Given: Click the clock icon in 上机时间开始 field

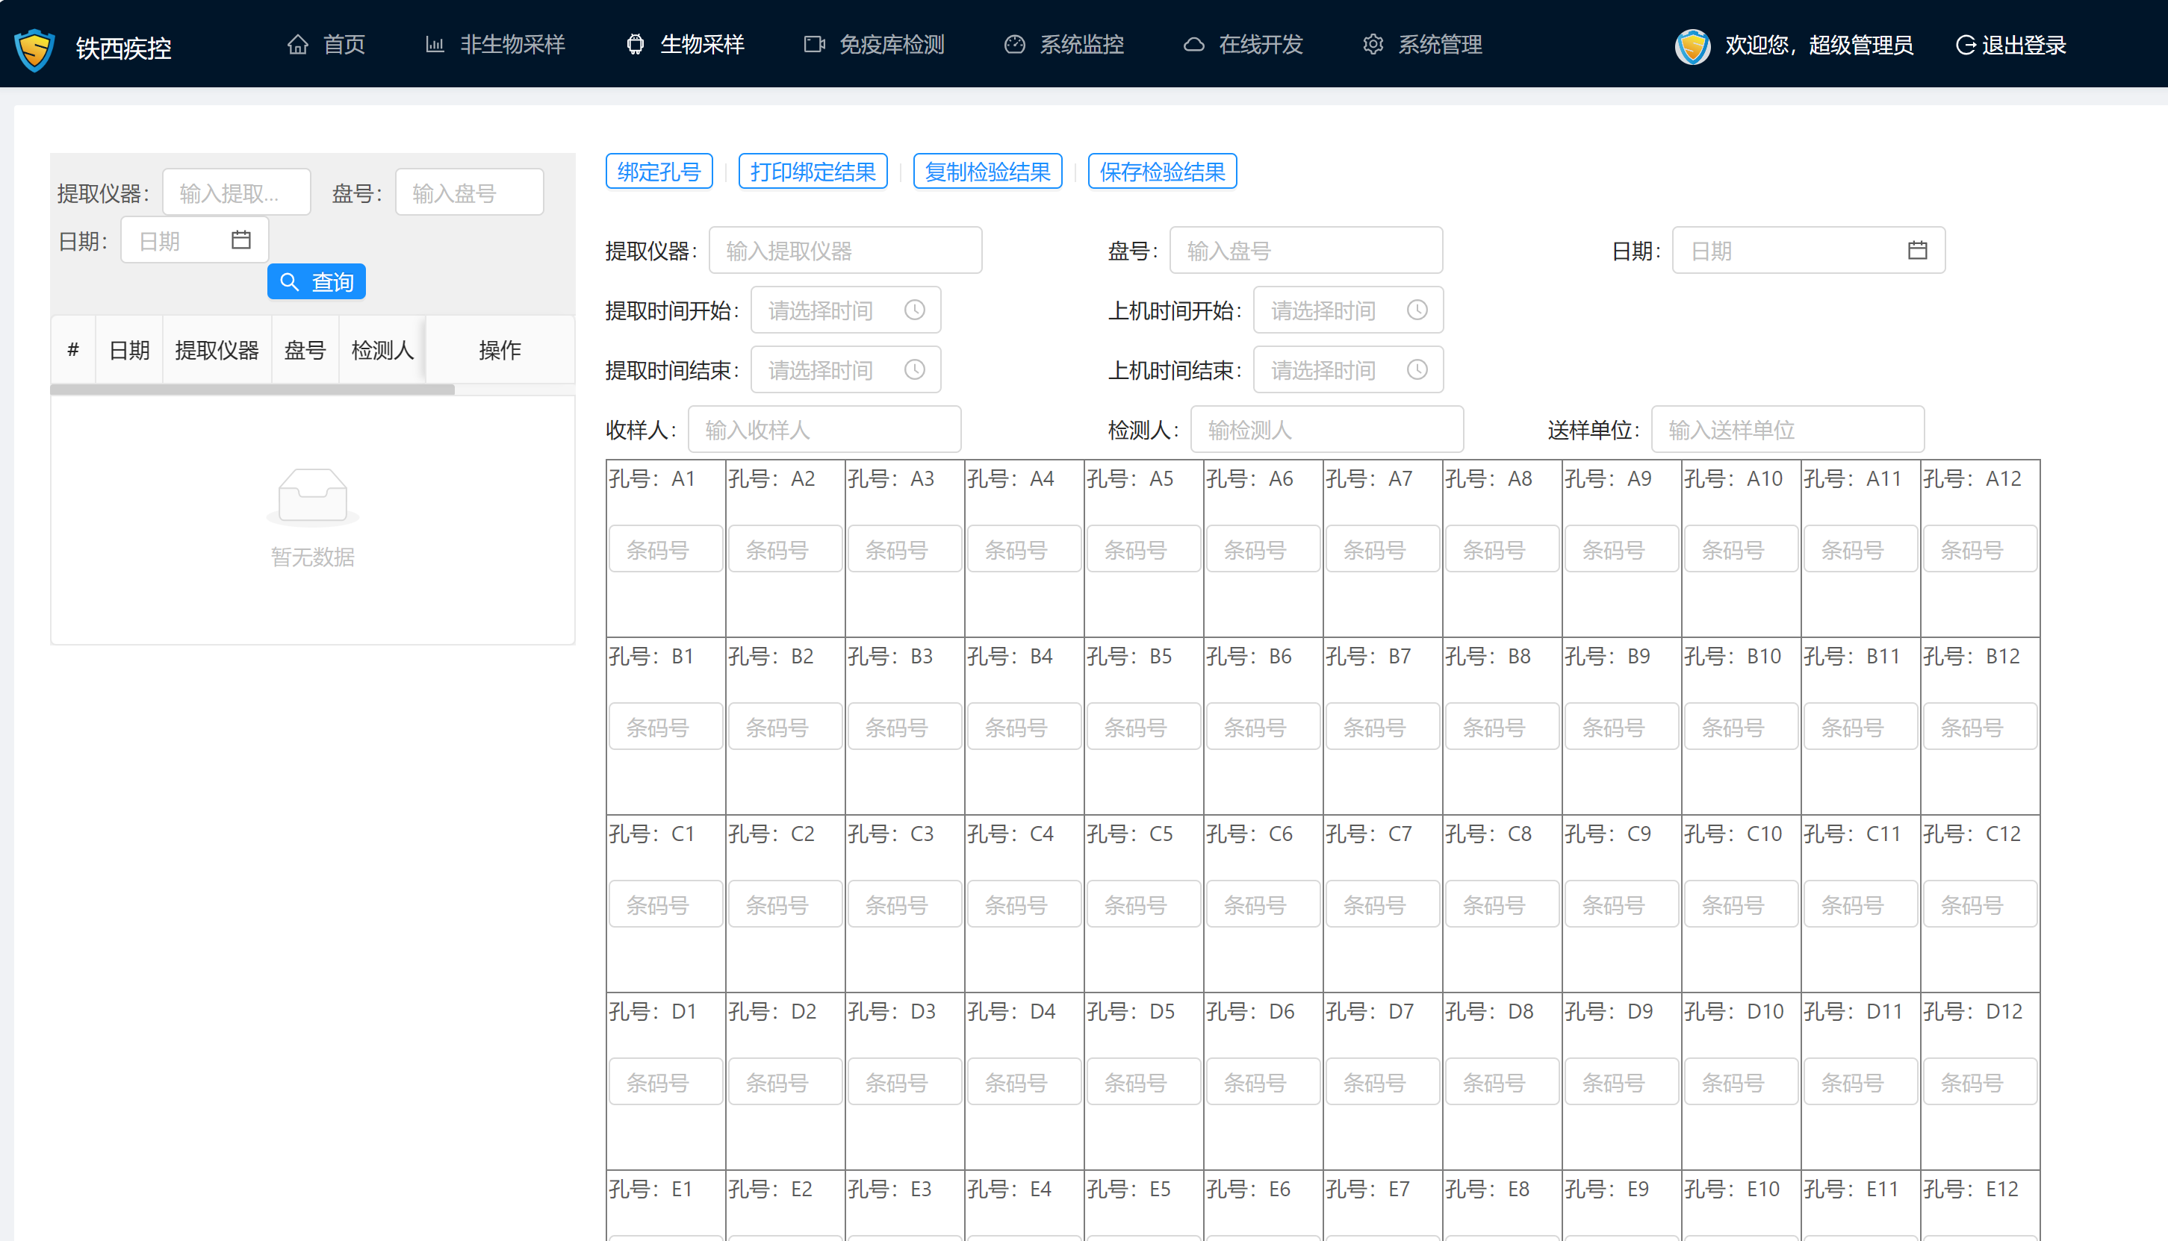Looking at the screenshot, I should (x=1417, y=310).
